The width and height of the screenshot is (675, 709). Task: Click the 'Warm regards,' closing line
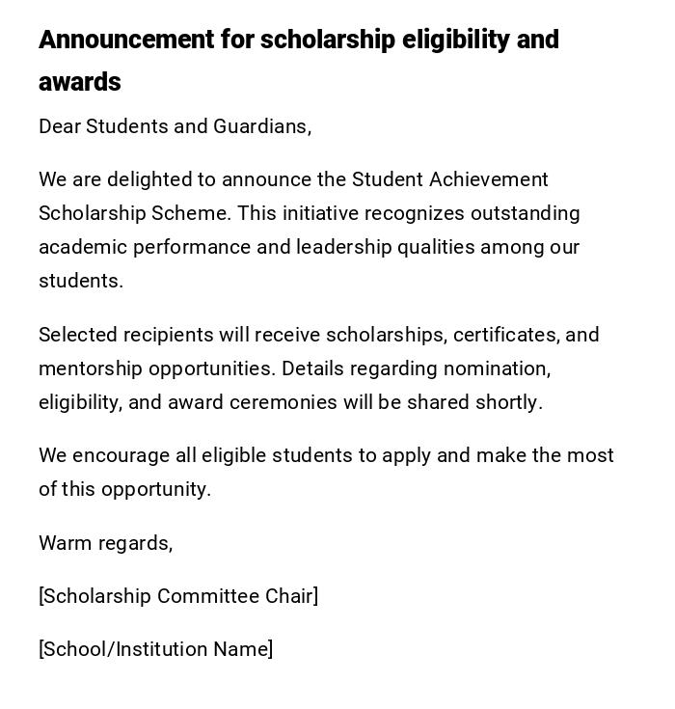105,544
